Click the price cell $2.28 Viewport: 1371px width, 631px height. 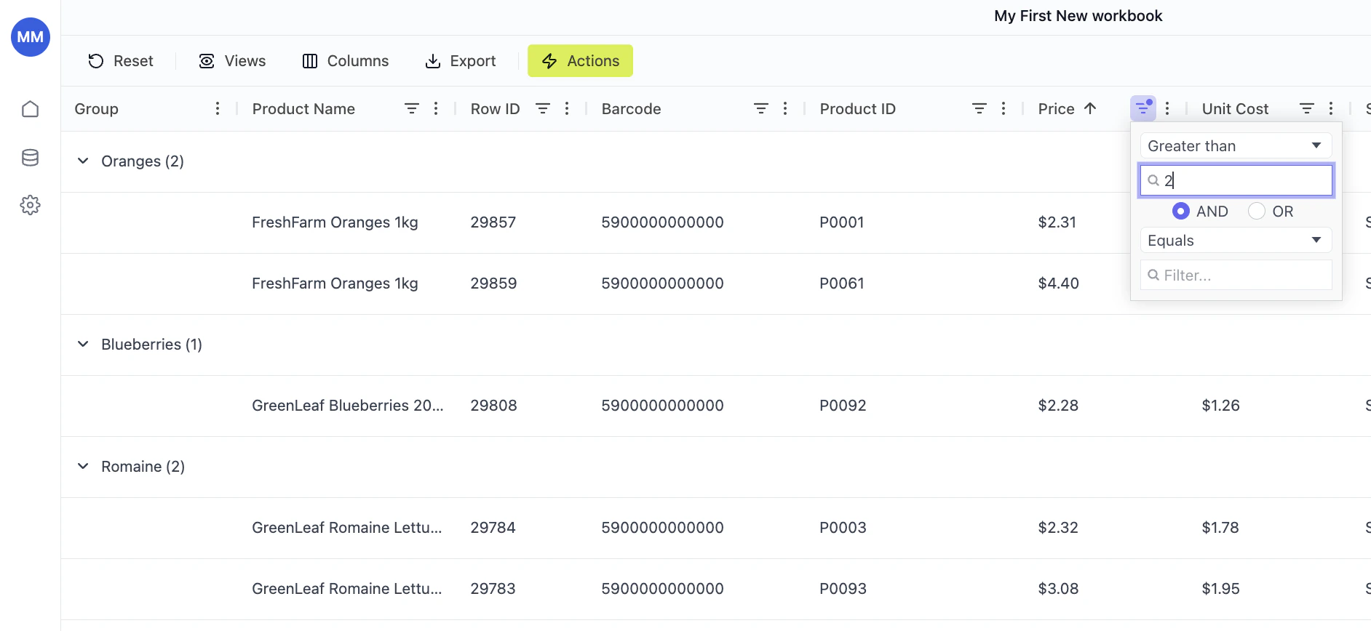[1058, 406]
